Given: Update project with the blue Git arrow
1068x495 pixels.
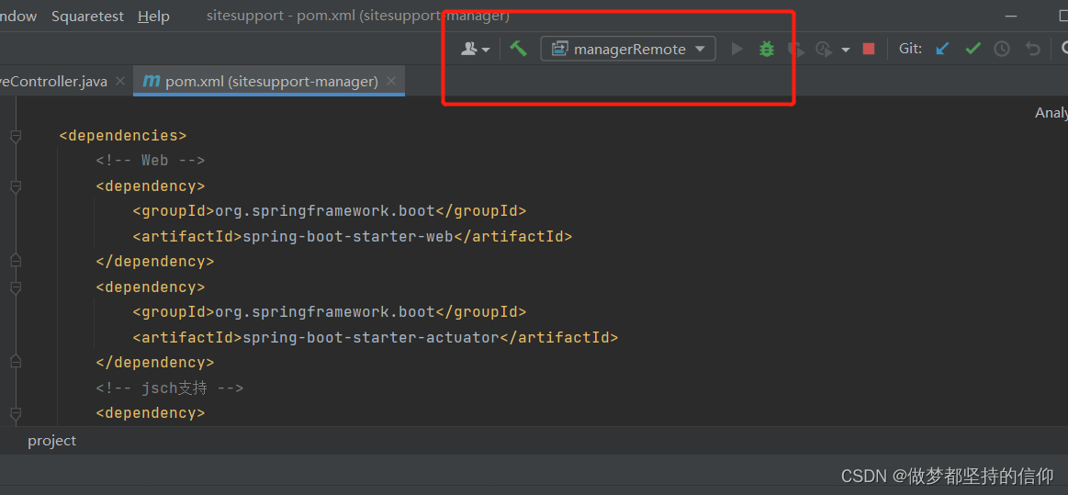Looking at the screenshot, I should pos(942,49).
